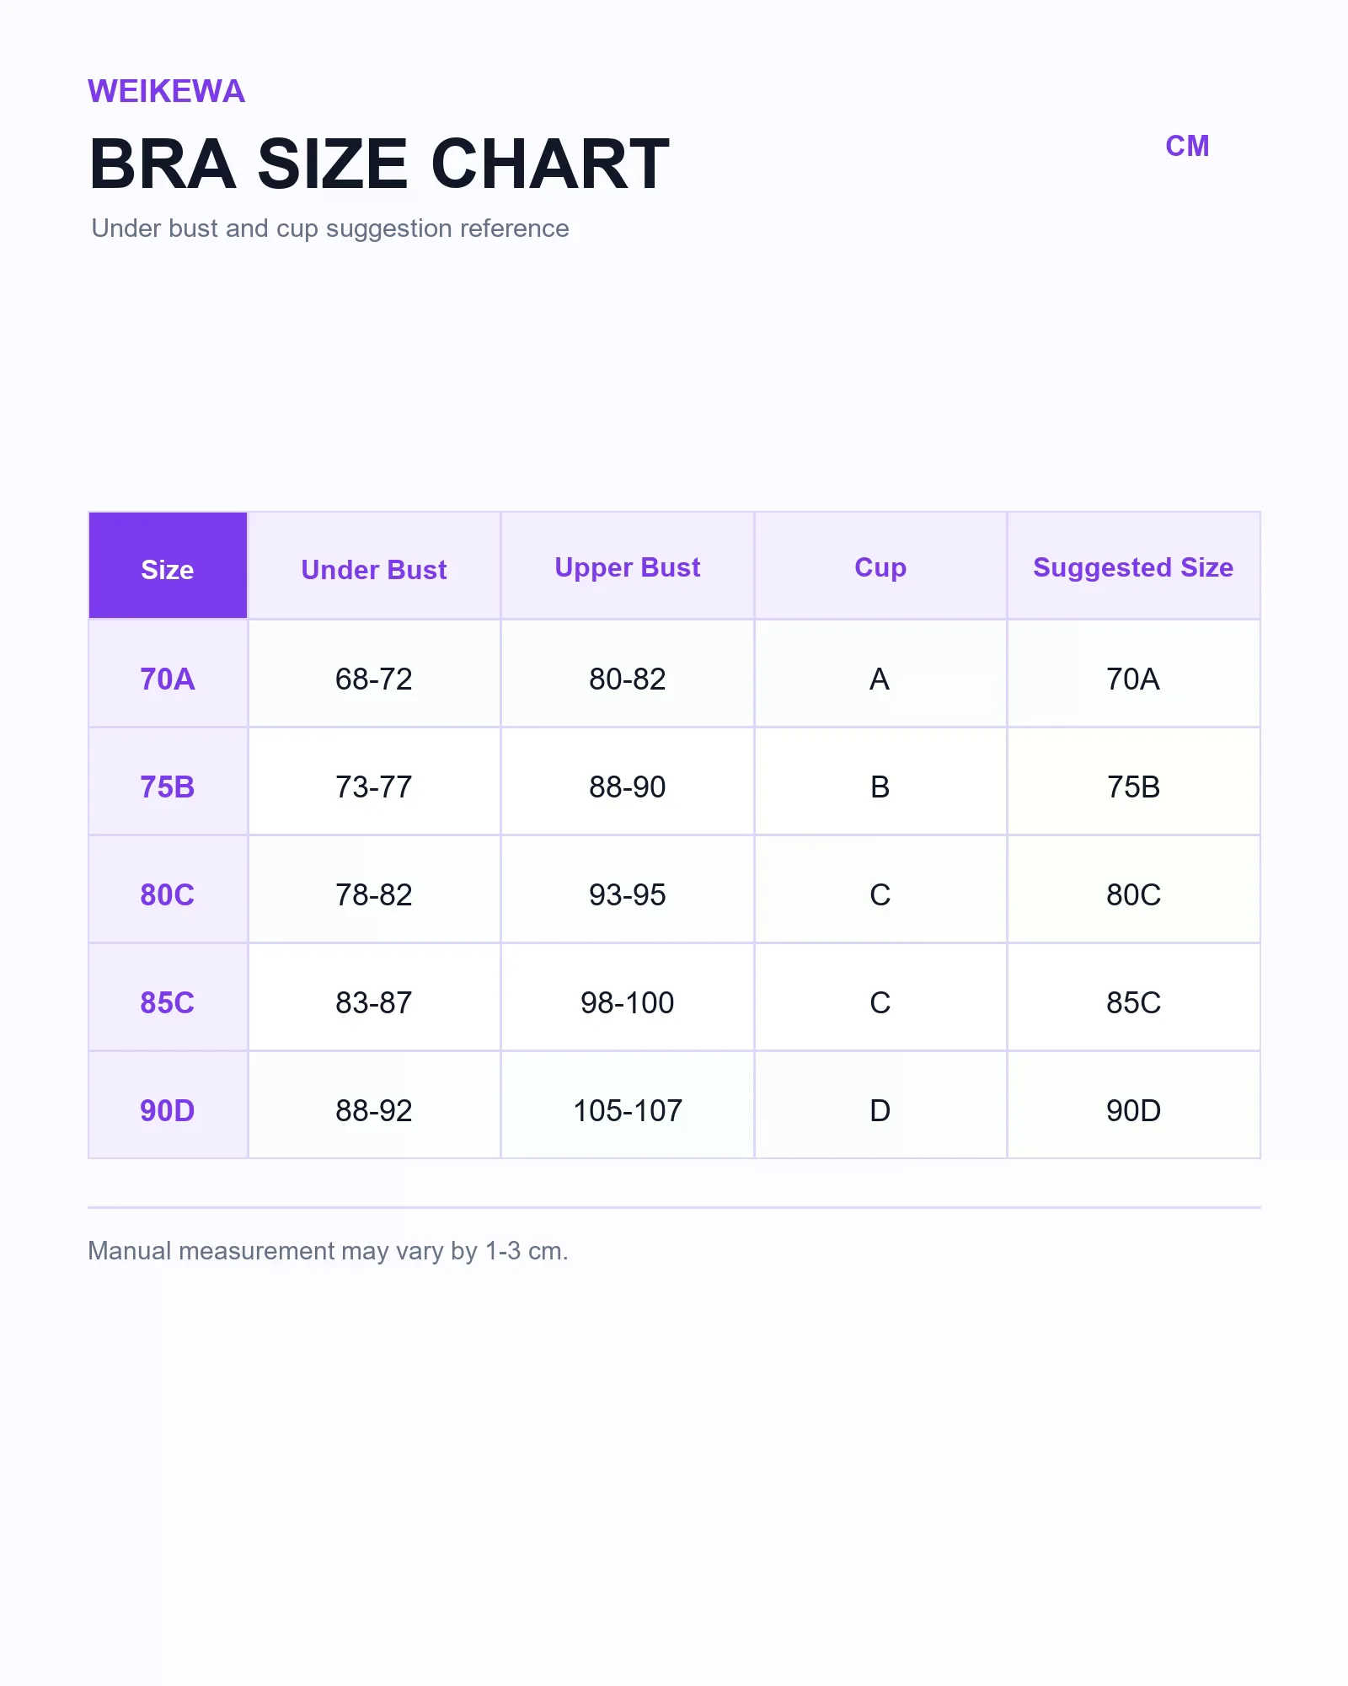Select the 85C size row label
The height and width of the screenshot is (1686, 1348).
pyautogui.click(x=168, y=997)
